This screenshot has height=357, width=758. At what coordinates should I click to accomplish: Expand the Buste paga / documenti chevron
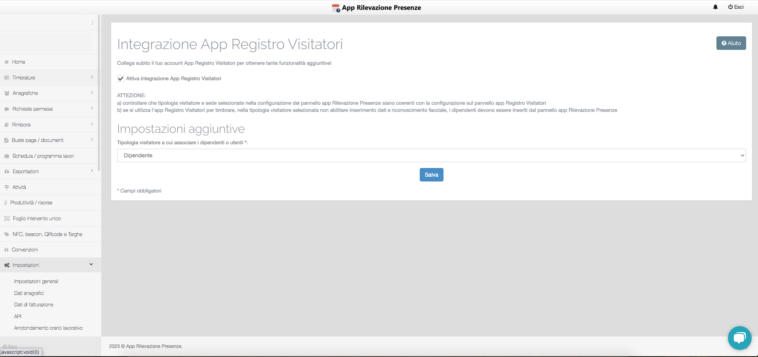point(92,140)
